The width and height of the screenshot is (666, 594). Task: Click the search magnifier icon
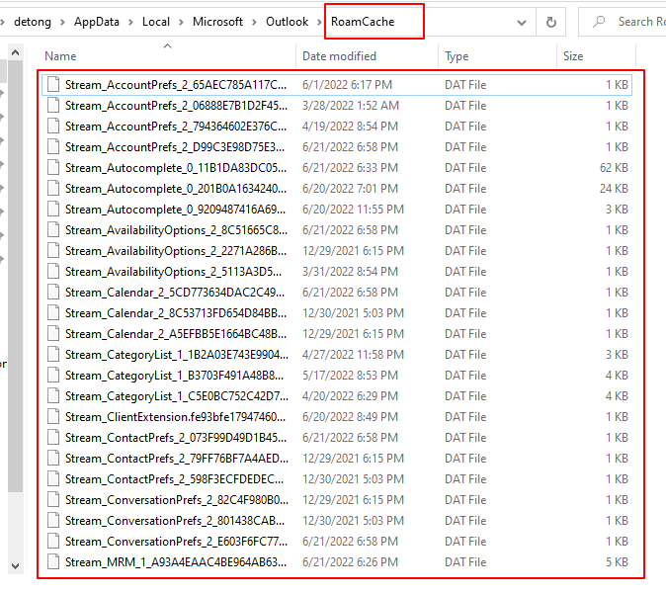pos(599,21)
